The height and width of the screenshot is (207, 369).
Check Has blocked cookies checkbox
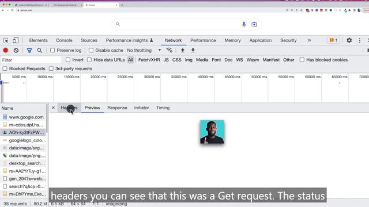302,60
